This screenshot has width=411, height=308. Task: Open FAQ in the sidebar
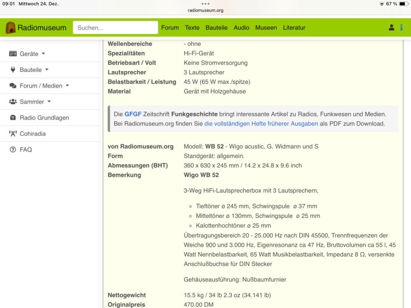[x=25, y=150]
